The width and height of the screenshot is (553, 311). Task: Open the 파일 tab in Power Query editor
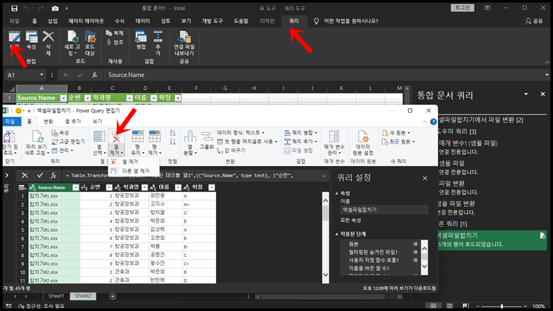point(10,121)
